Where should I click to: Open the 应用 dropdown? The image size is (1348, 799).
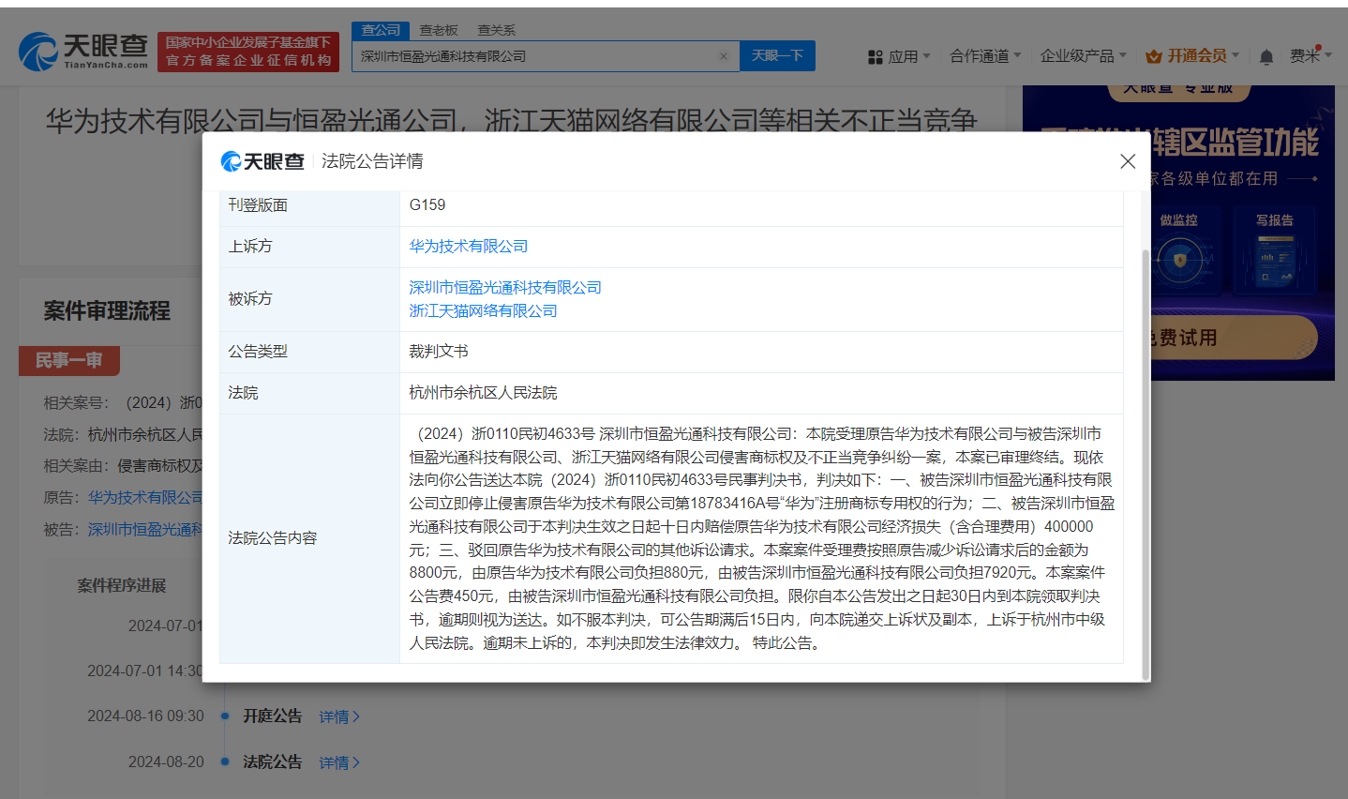pos(903,56)
